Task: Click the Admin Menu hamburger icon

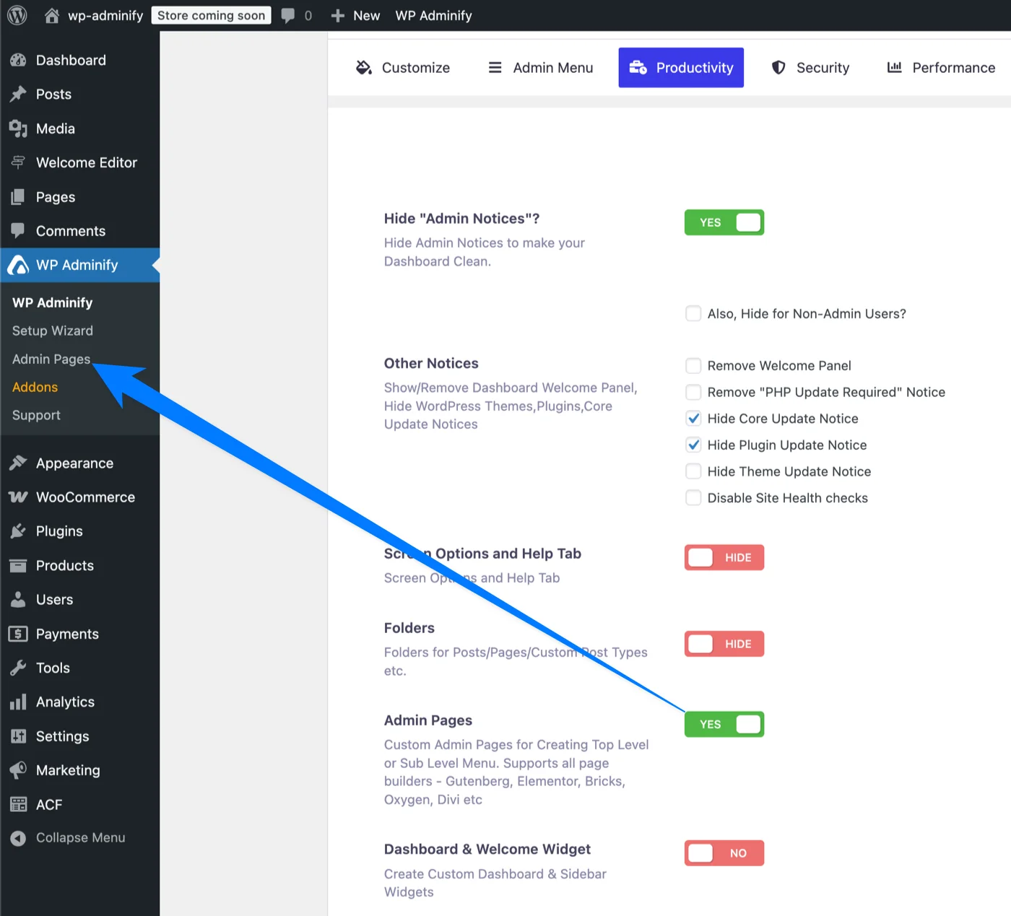Action: pyautogui.click(x=495, y=68)
